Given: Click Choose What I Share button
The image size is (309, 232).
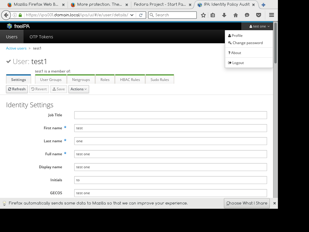Looking at the screenshot, I should 247,203.
